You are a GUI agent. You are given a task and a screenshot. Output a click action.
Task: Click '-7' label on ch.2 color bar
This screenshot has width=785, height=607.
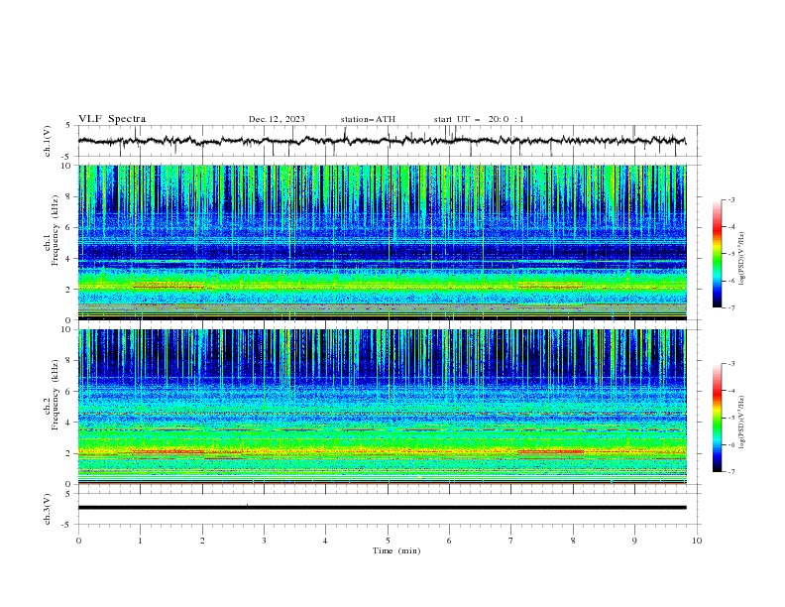tap(730, 471)
